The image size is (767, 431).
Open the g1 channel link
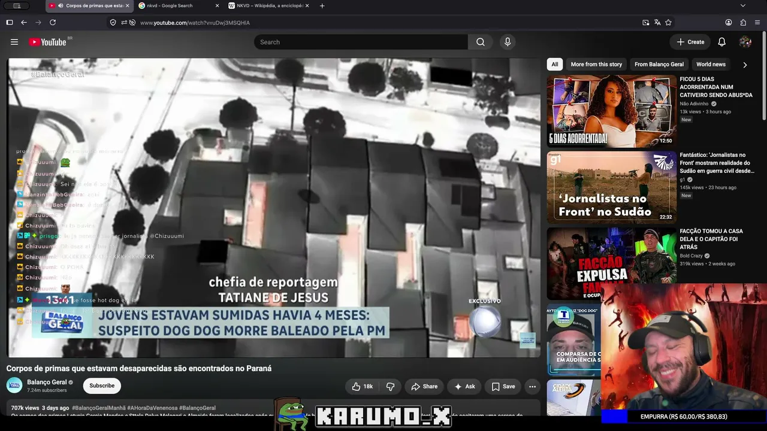683,180
